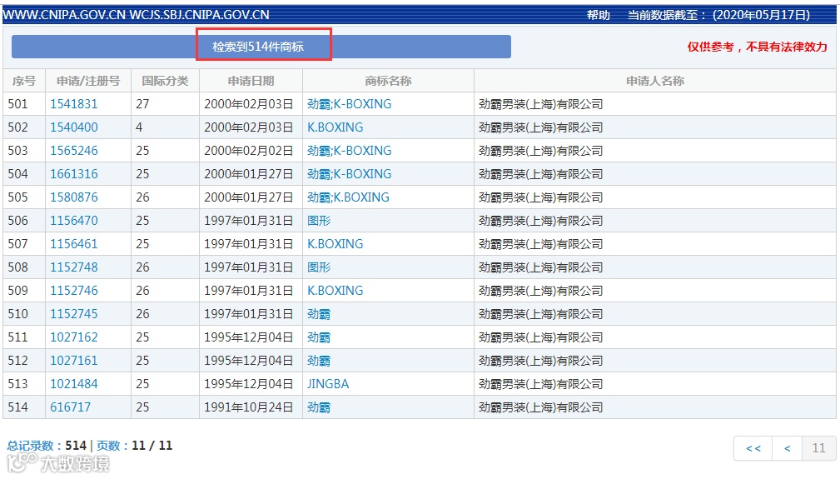This screenshot has height=479, width=840.
Task: Open the 帮助 help link
Action: tap(599, 15)
